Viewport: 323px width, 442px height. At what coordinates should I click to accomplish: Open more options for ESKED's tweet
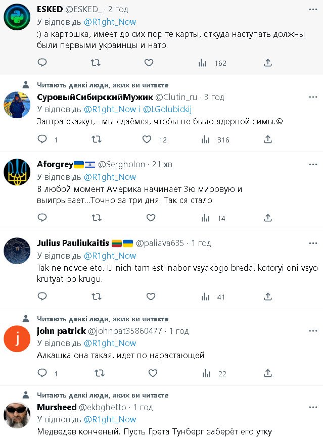[x=313, y=10]
